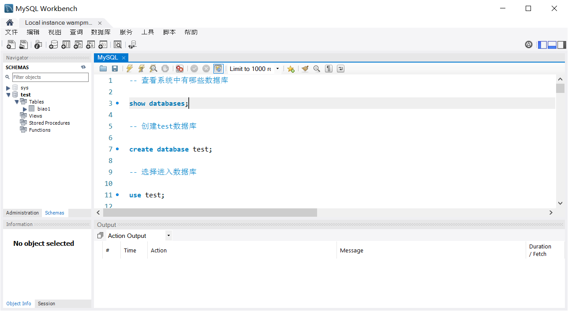Roll back the current transaction
The image size is (568, 311).
[x=206, y=69]
